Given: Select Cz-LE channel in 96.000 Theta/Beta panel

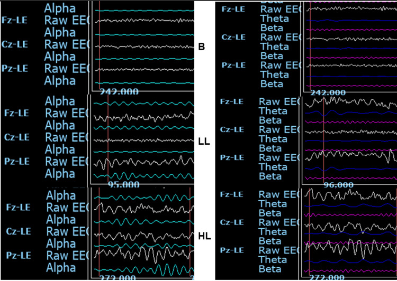Looking at the screenshot, I should pos(232,129).
